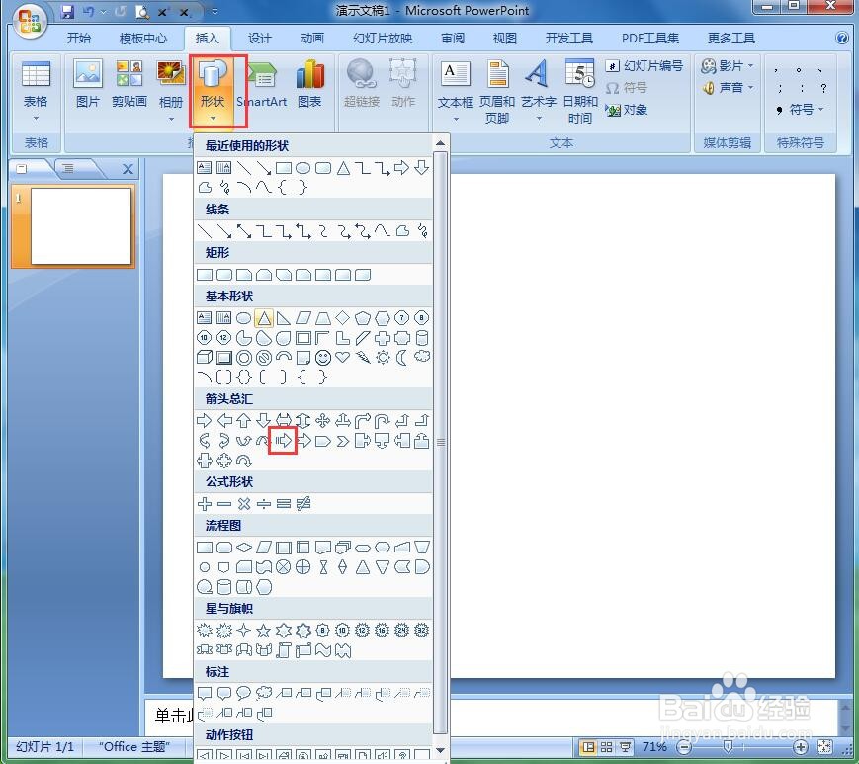Expand the movie insert dropdown

tap(750, 65)
